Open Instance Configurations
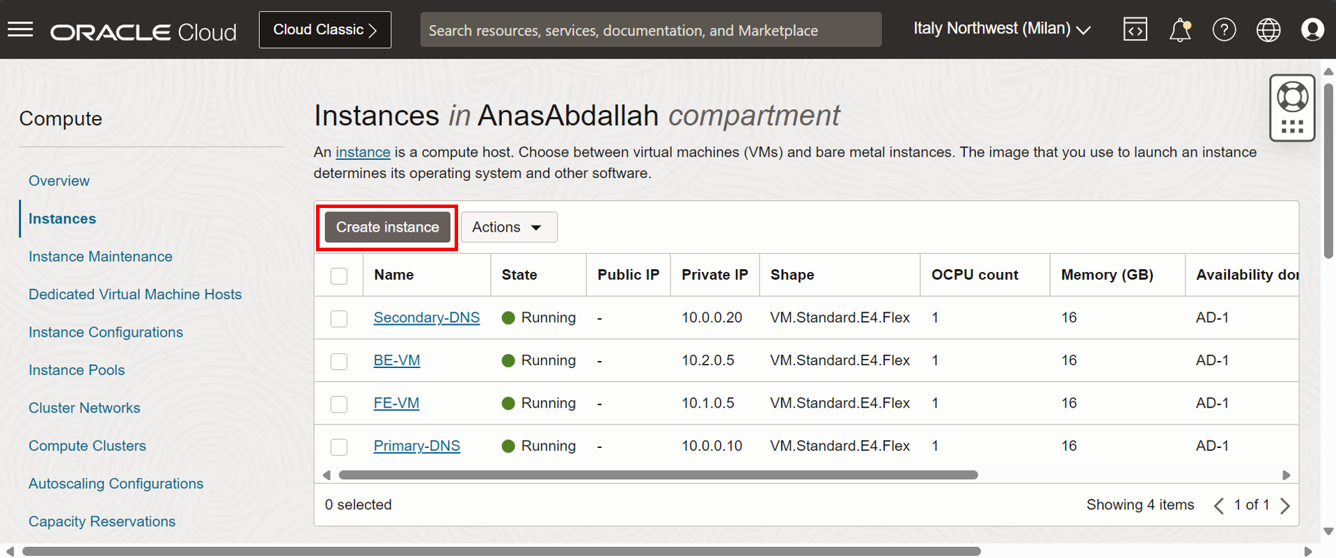This screenshot has width=1336, height=558. click(106, 332)
